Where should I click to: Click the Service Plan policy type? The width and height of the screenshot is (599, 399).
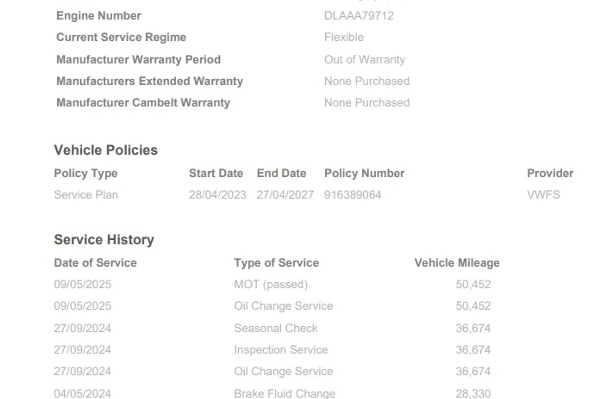pos(86,195)
